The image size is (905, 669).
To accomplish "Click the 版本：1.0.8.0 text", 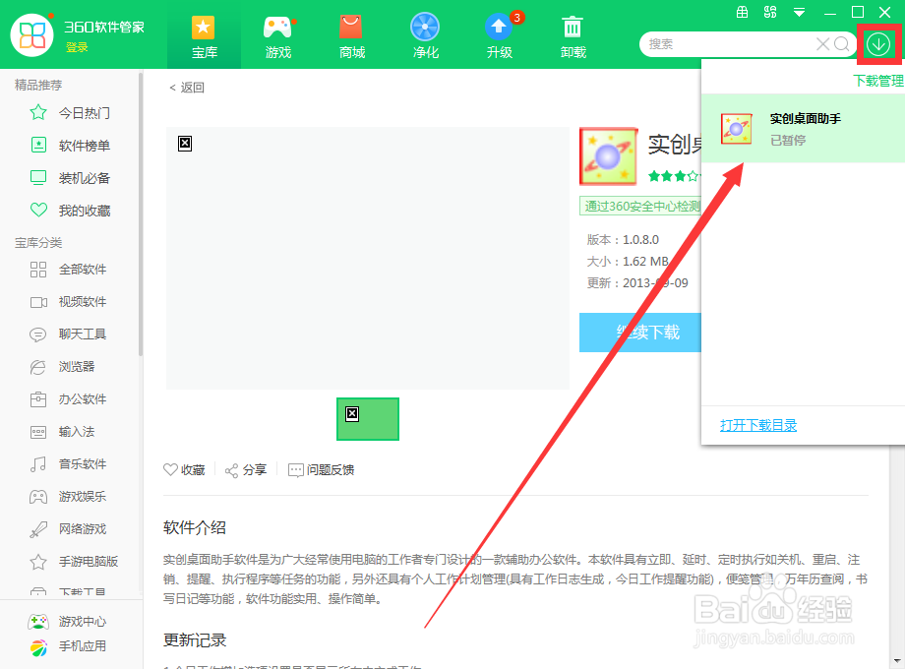I will click(623, 239).
